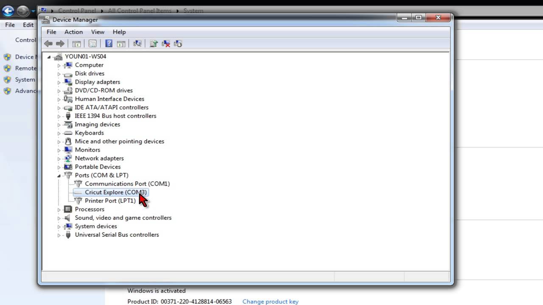Select Printer Port (LPT1) label
This screenshot has width=543, height=305.
click(x=110, y=201)
